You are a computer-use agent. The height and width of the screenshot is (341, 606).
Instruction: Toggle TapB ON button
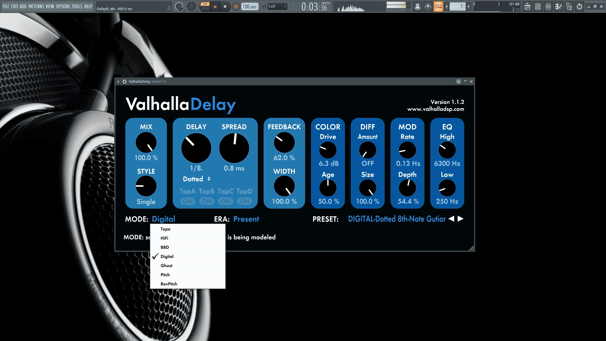pos(207,201)
